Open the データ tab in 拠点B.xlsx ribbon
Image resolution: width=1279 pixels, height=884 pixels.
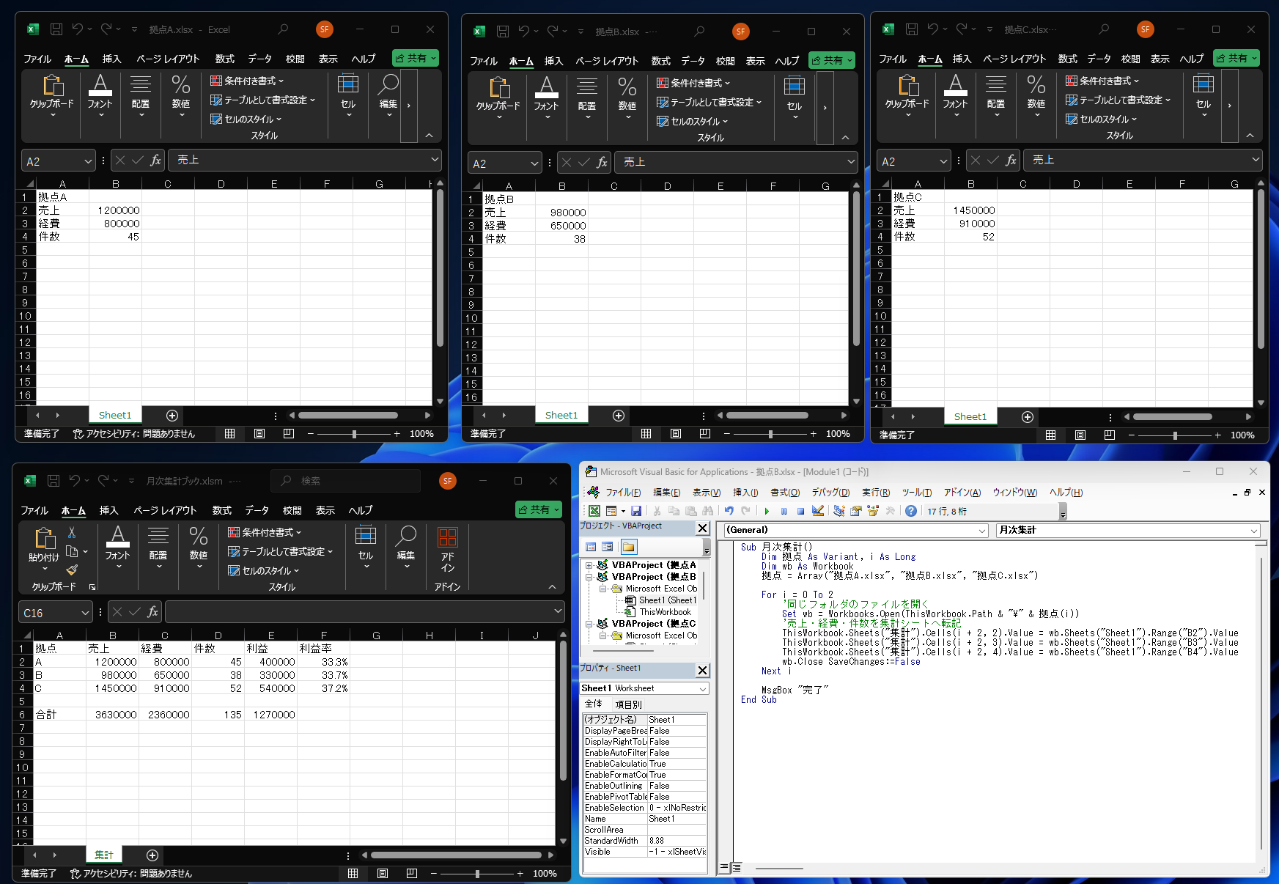point(693,61)
